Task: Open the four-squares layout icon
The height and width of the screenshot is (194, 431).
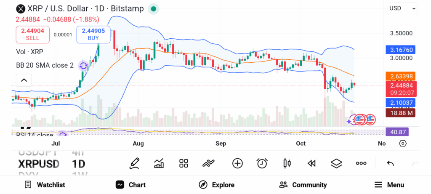Action: (184, 163)
